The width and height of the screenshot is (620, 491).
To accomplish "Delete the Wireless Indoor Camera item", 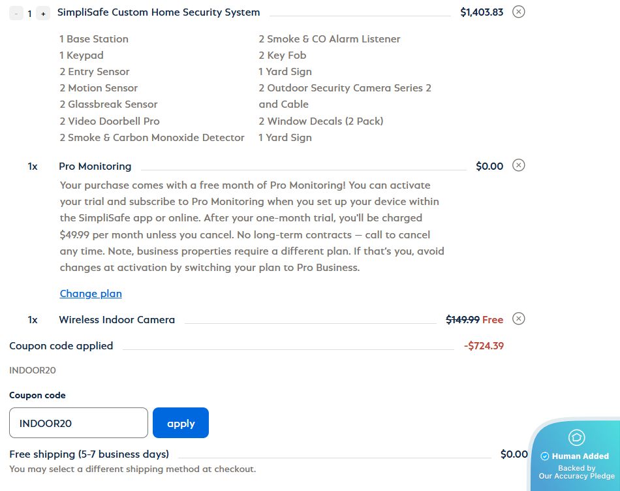I will [518, 319].
